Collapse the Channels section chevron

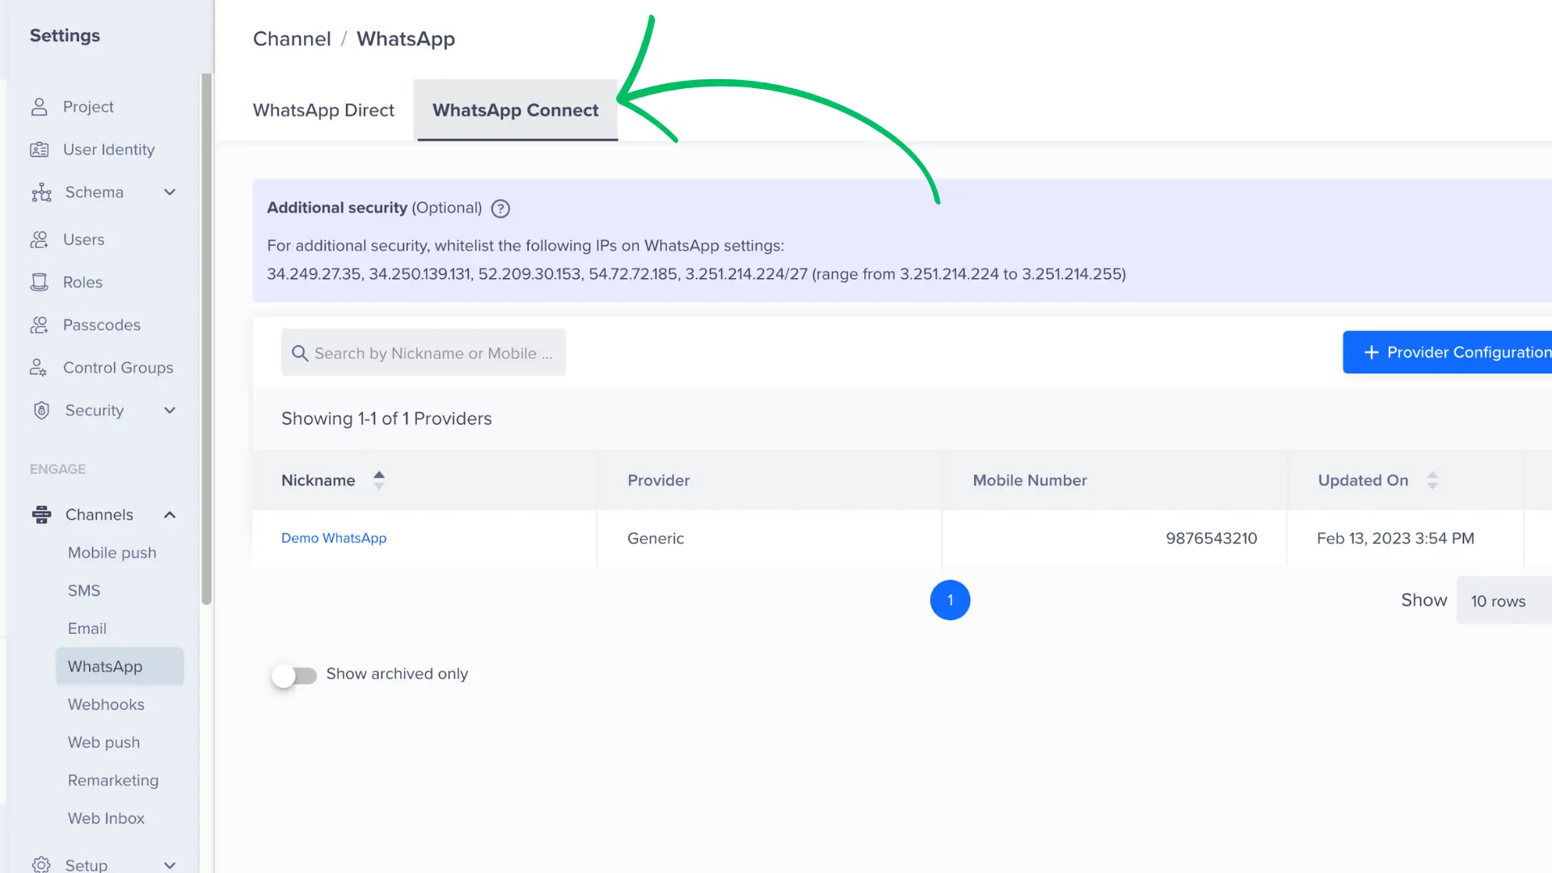[x=170, y=515]
